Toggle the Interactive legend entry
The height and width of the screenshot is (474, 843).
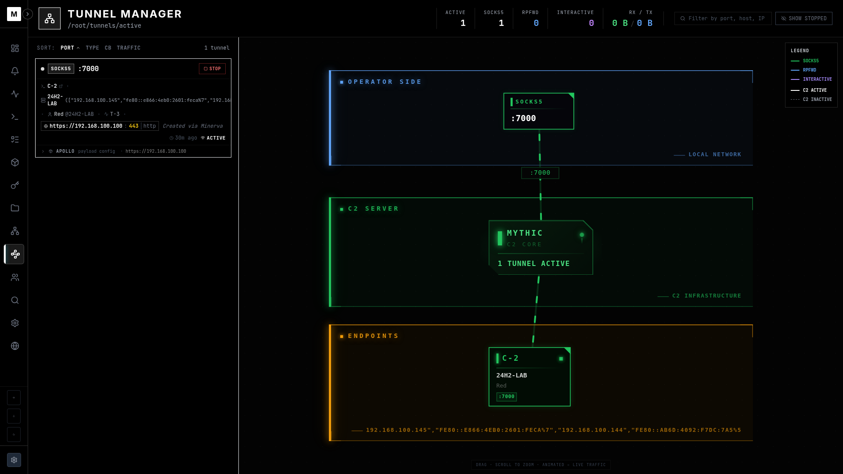click(x=817, y=79)
